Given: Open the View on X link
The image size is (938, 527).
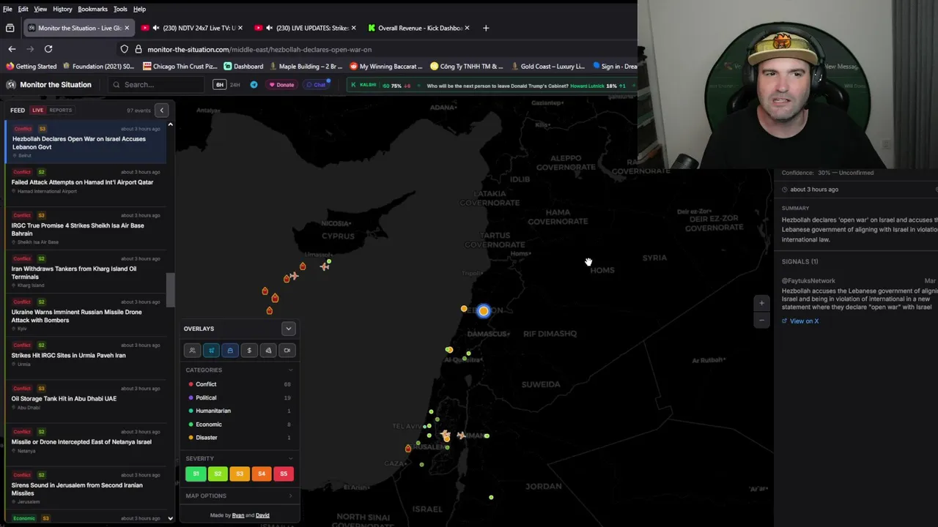Looking at the screenshot, I should 800,321.
